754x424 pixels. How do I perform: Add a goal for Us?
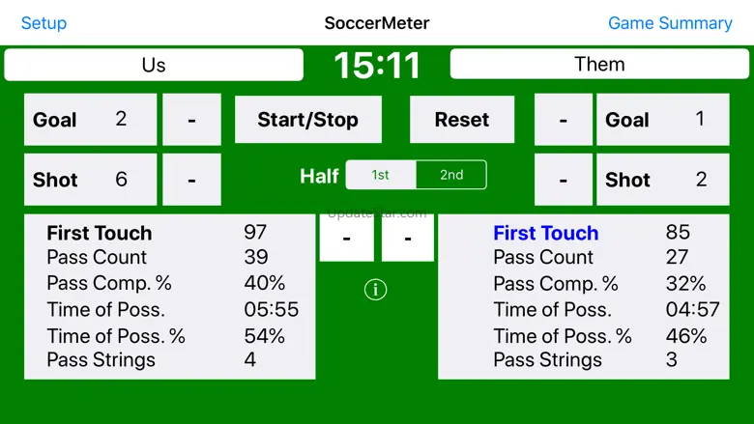[x=90, y=120]
